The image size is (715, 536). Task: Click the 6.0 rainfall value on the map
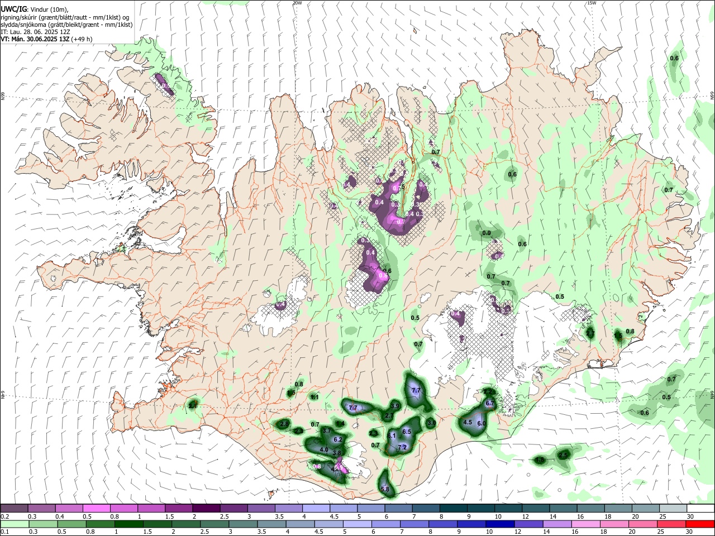pos(482,424)
